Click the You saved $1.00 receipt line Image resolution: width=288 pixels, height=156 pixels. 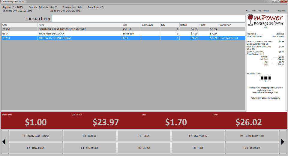(x=254, y=74)
